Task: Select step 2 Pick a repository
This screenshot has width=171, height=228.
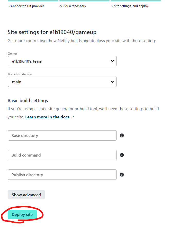Action: pos(73,6)
